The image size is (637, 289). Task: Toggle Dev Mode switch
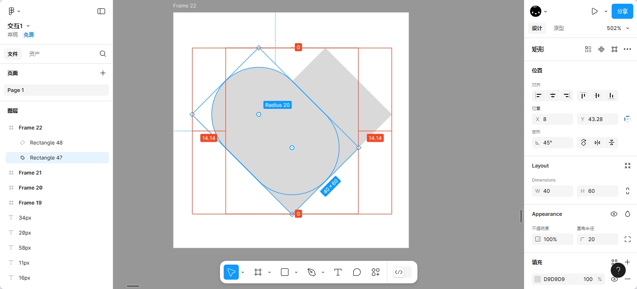click(x=402, y=272)
